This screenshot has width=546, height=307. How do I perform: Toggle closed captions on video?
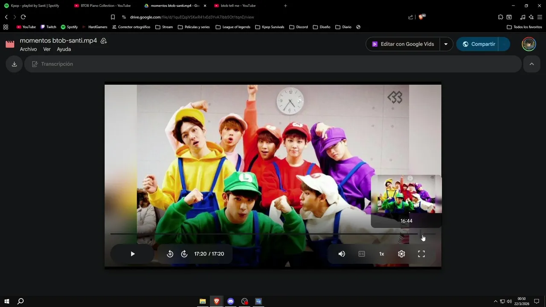[x=362, y=254]
